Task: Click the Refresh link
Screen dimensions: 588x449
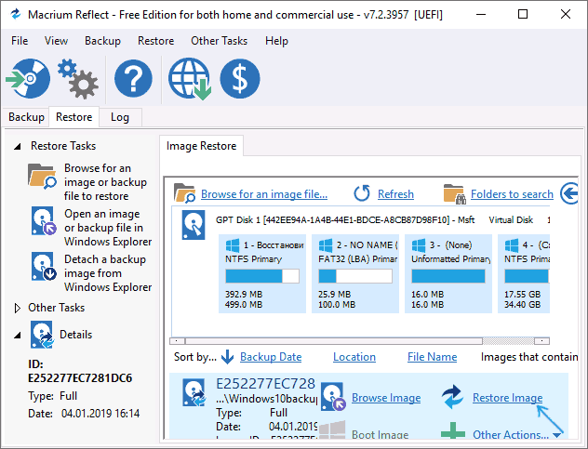Action: coord(395,194)
